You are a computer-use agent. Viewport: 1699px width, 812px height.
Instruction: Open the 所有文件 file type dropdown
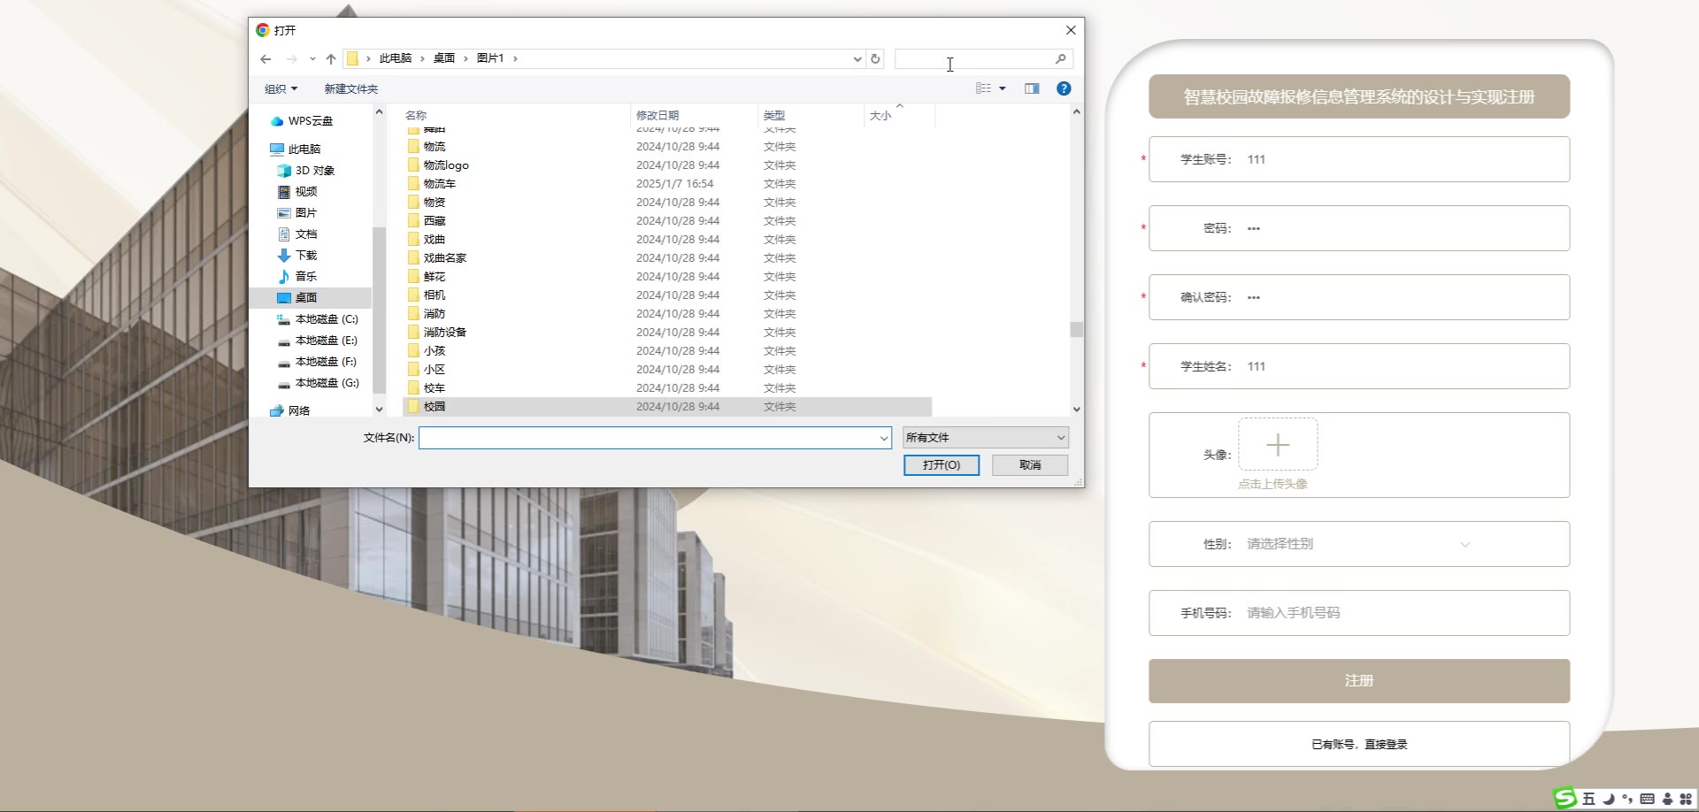coord(985,438)
